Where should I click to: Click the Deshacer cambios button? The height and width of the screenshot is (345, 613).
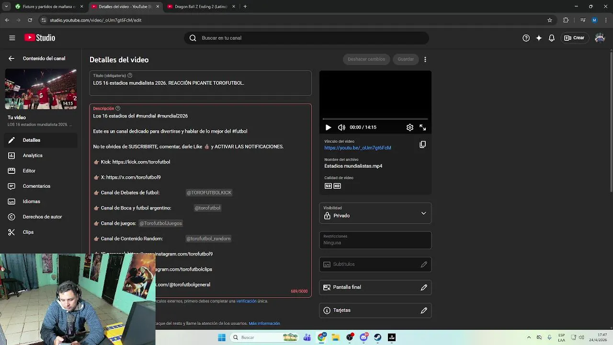pos(366,59)
